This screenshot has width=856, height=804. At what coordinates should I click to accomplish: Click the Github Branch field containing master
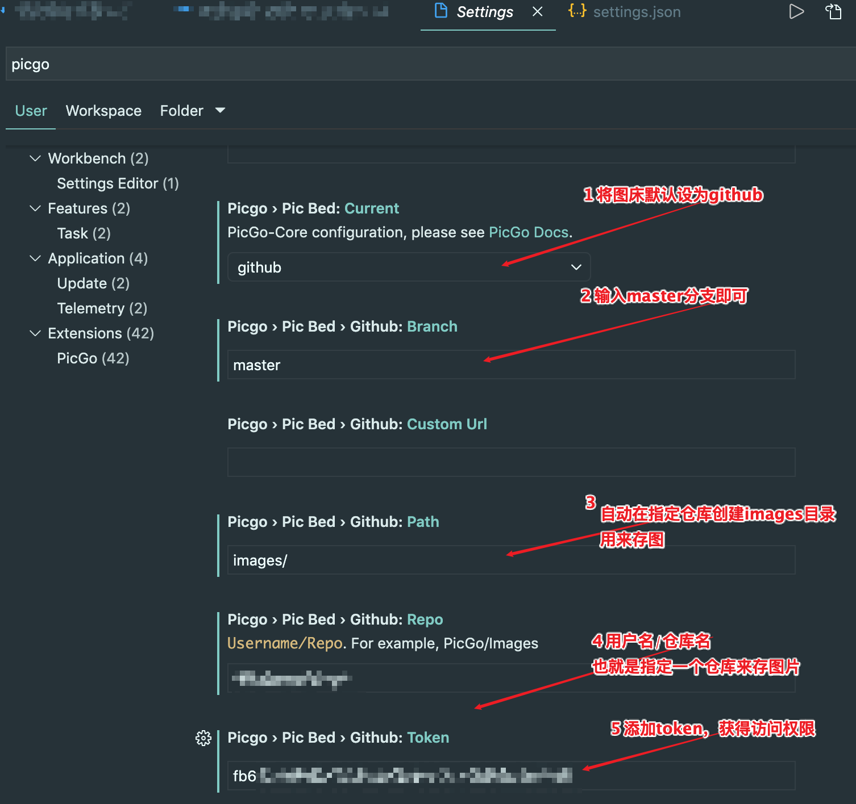pyautogui.click(x=511, y=365)
